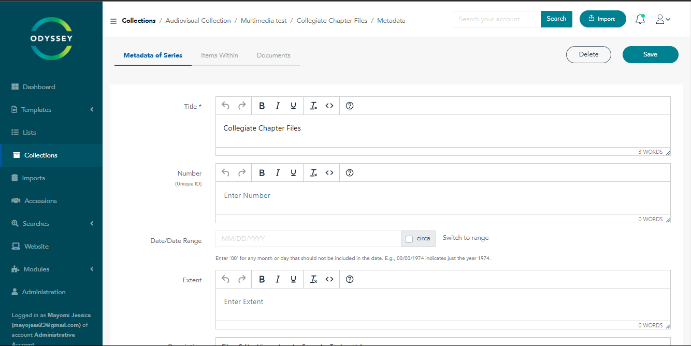This screenshot has width=691, height=346.
Task: Click the Search button
Action: pos(556,19)
